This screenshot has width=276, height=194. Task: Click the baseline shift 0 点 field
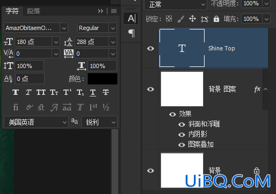pyautogui.click(x=30, y=79)
